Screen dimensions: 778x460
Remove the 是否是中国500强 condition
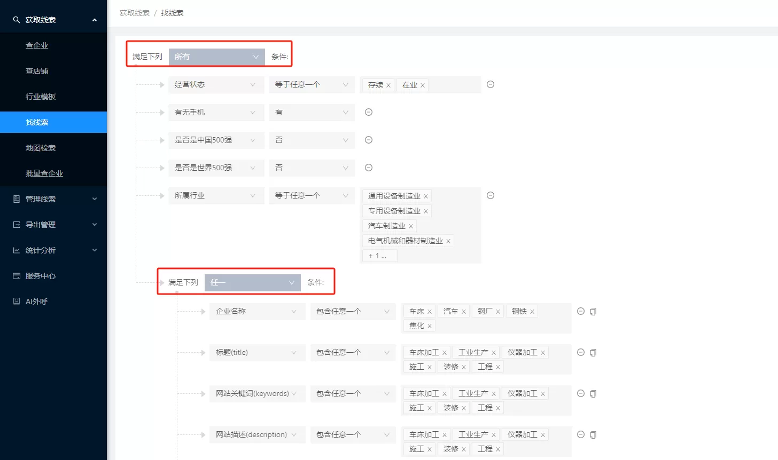point(369,140)
